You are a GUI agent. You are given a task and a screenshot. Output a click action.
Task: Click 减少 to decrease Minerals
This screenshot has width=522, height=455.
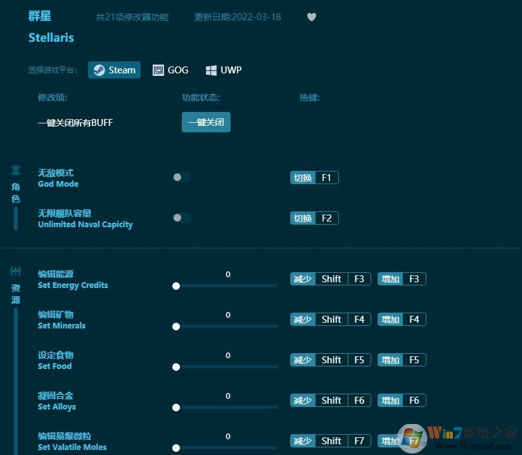303,319
